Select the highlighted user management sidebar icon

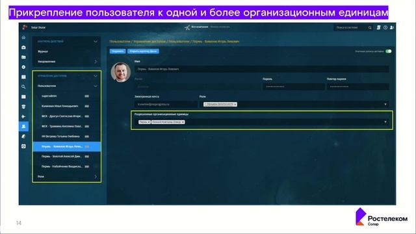coord(23,127)
